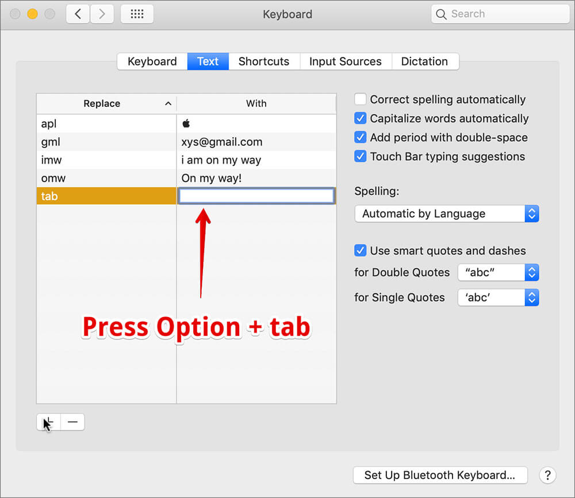575x498 pixels.
Task: Click the Search field
Action: coord(500,14)
